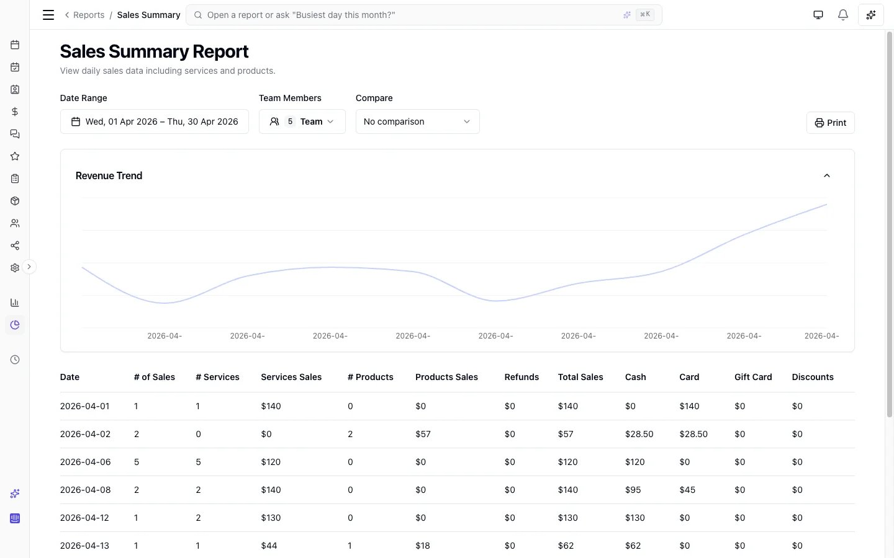
Task: Go back to Reports breadcrumb
Action: pos(84,15)
